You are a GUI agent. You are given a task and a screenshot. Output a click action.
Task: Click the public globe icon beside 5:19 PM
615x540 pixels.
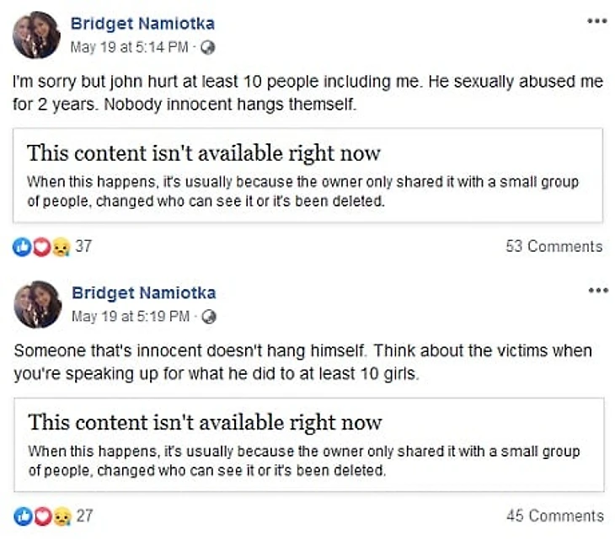[x=210, y=318]
